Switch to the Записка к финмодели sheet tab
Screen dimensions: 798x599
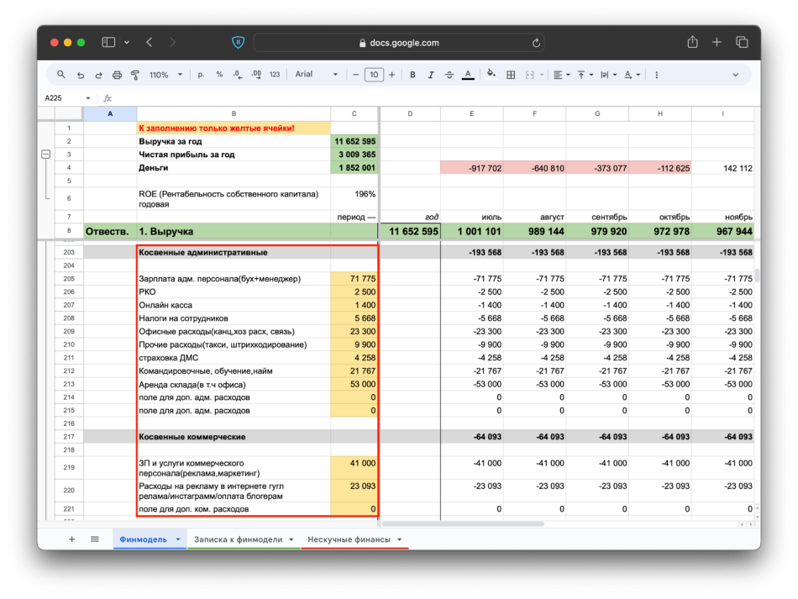pyautogui.click(x=239, y=539)
